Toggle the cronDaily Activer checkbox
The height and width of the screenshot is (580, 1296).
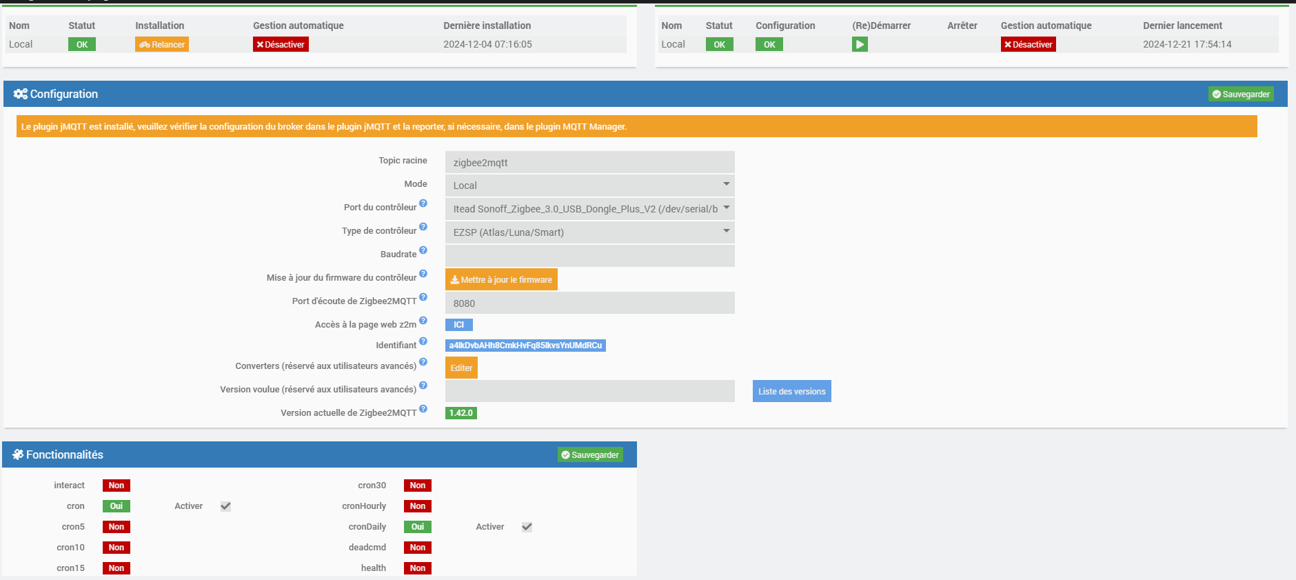(527, 527)
